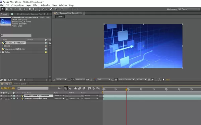
Task: Click the current time indicator marker
Action: point(126,90)
